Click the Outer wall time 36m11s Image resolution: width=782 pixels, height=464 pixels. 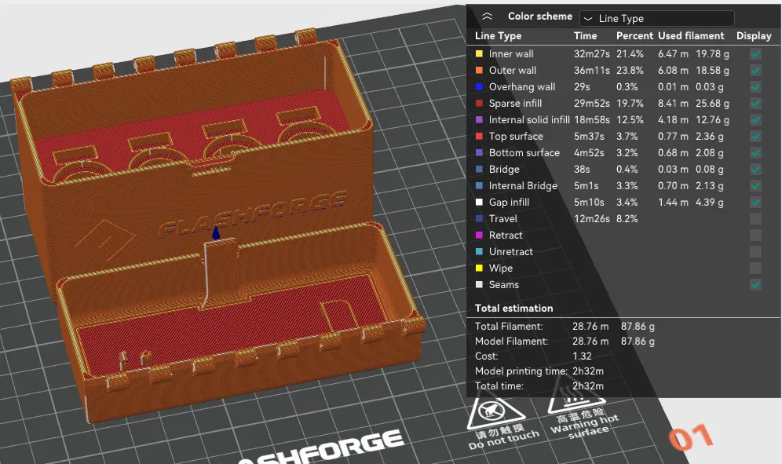pyautogui.click(x=592, y=71)
